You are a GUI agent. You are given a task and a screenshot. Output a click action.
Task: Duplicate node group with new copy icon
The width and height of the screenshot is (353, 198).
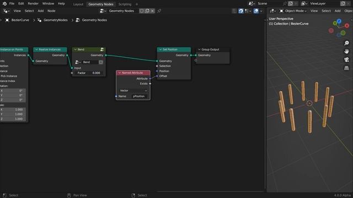tap(147, 11)
